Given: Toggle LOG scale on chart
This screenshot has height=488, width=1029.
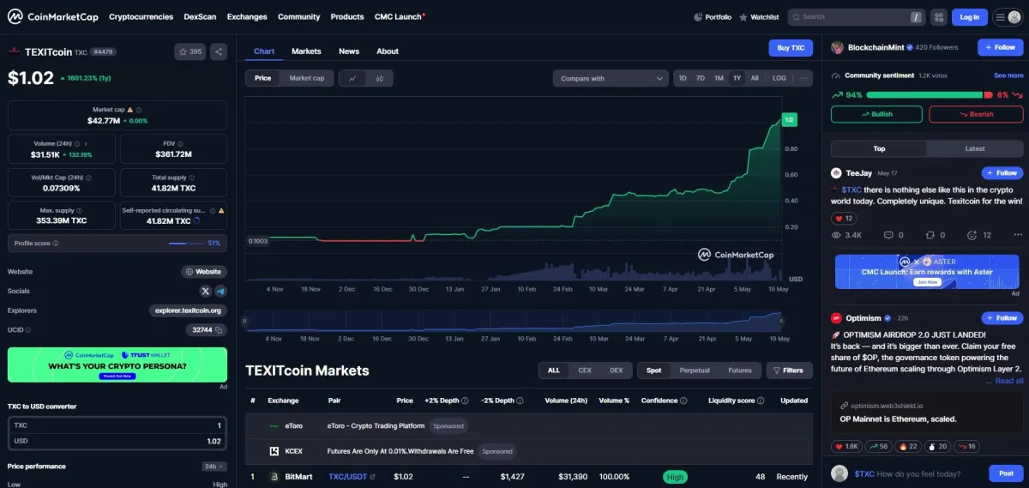Looking at the screenshot, I should [x=779, y=78].
